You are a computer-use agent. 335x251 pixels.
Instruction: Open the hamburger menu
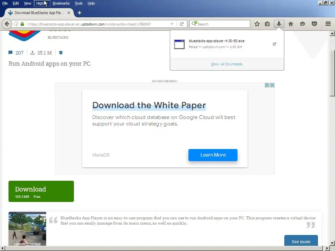click(328, 24)
